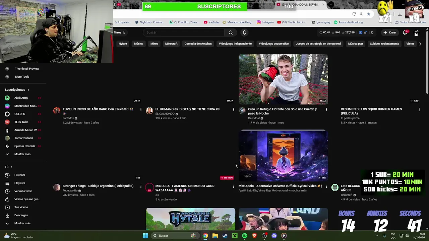Expand the Suscripciones section arrow
429x241 pixels.
point(28,90)
